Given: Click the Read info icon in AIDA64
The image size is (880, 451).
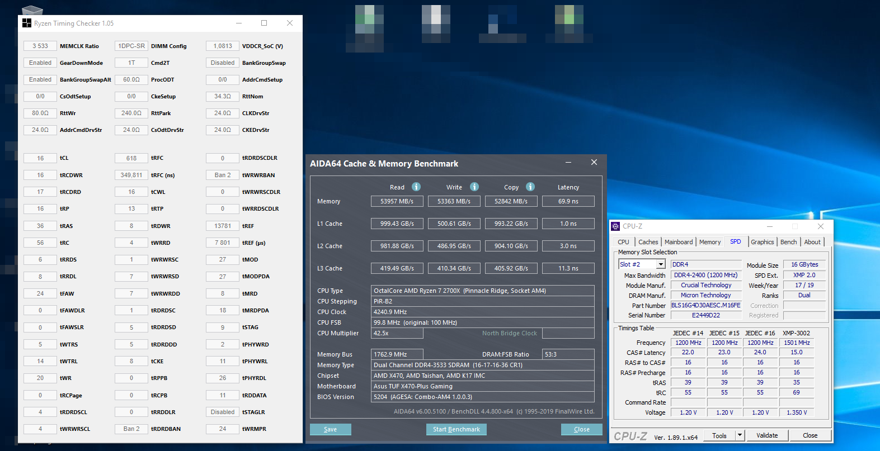Looking at the screenshot, I should click(416, 187).
